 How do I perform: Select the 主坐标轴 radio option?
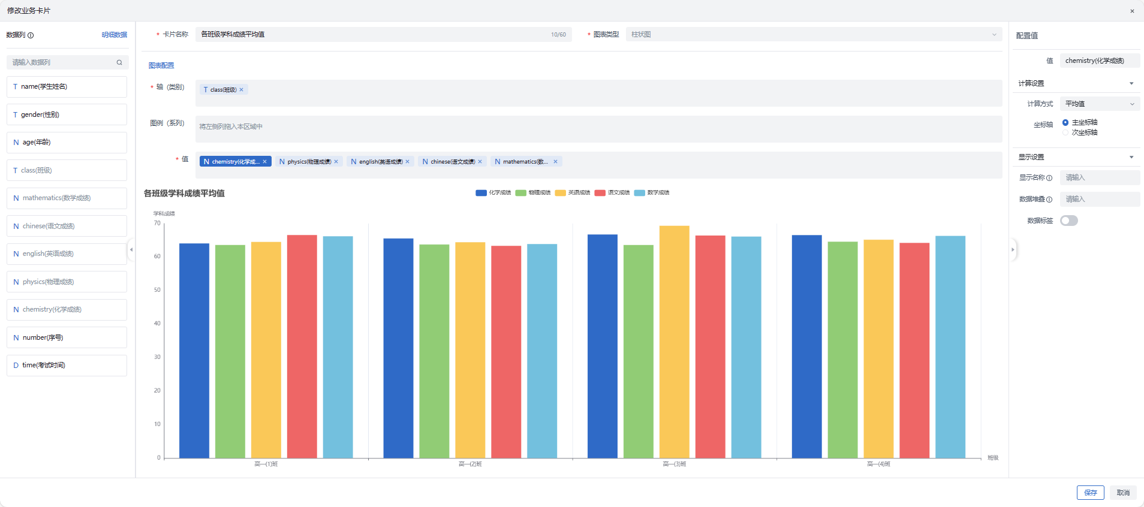pos(1065,122)
